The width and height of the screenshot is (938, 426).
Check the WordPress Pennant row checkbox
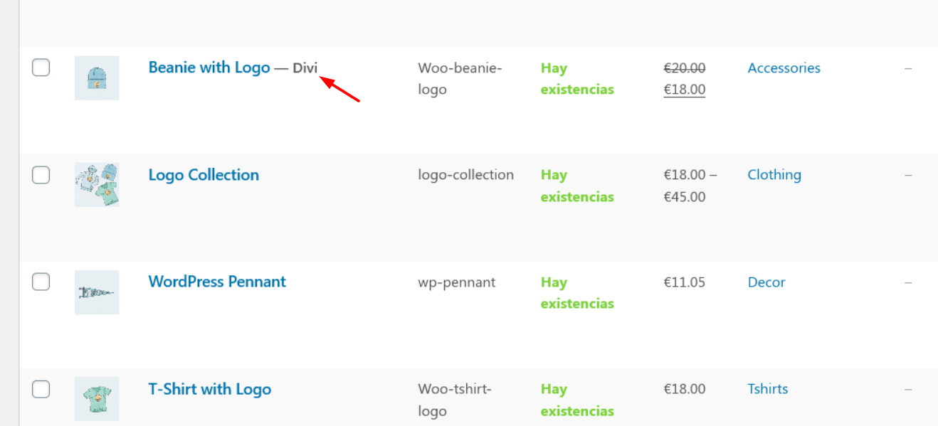point(41,282)
